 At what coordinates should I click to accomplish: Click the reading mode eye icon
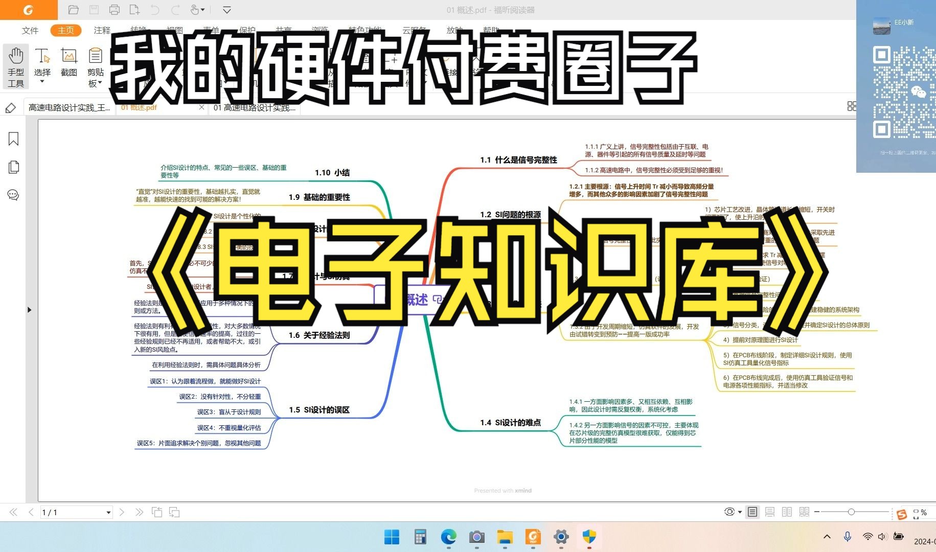[729, 512]
